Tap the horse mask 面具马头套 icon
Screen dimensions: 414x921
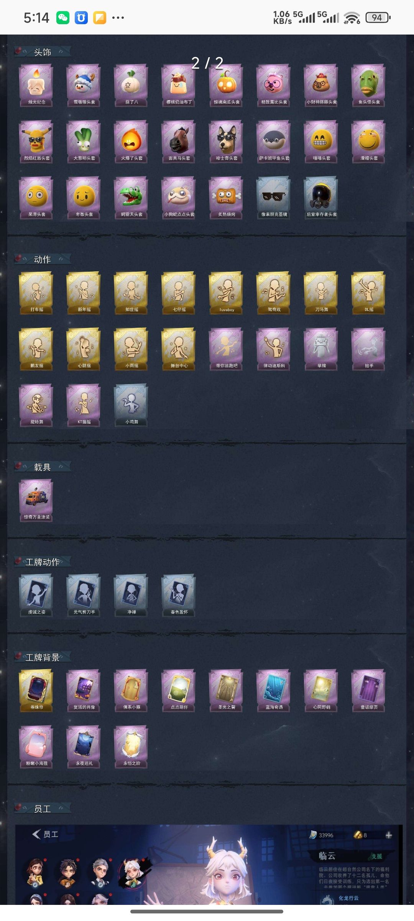click(179, 142)
